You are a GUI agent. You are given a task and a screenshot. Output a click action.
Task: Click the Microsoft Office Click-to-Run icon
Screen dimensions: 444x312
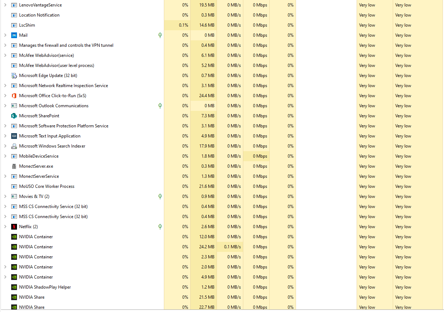[x=14, y=96]
